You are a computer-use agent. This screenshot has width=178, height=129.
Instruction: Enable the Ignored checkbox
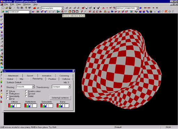tap(26, 94)
